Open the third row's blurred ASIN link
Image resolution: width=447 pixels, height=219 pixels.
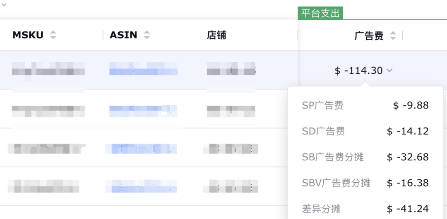[141, 149]
